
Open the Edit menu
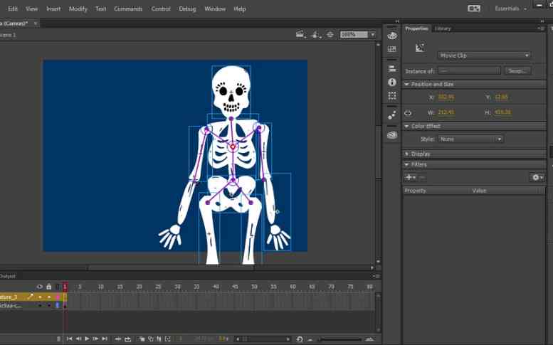pyautogui.click(x=13, y=9)
